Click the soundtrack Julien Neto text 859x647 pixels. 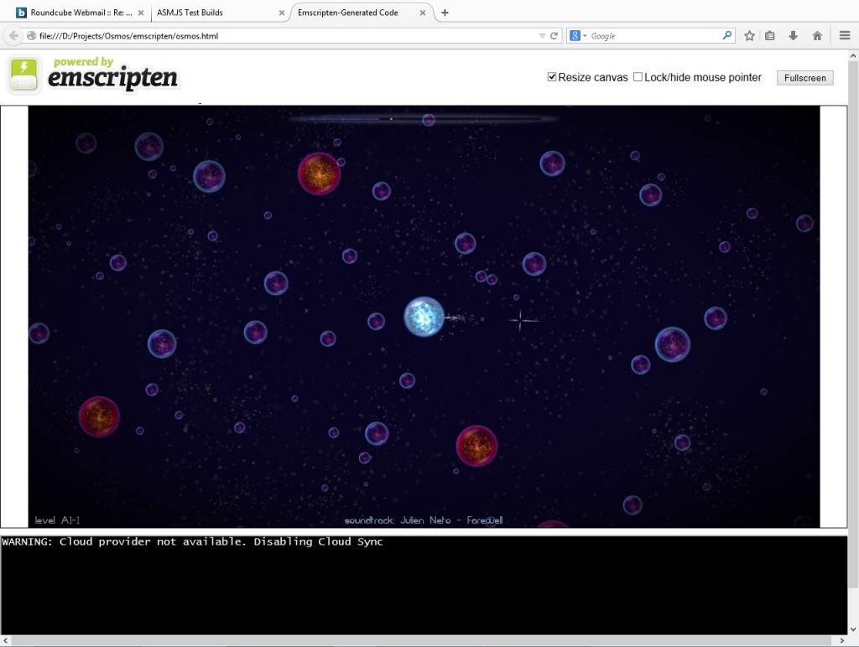point(424,520)
